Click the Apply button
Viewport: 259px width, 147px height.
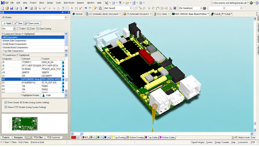7,23
